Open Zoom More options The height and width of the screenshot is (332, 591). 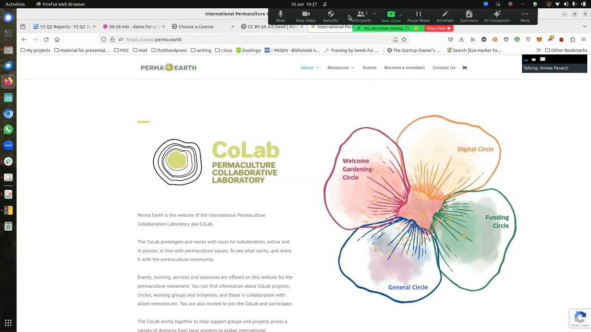coord(525,17)
